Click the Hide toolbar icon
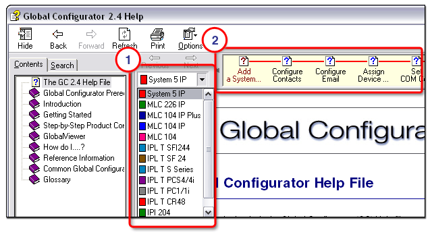Screen dimensions: 432x243 point(25,34)
